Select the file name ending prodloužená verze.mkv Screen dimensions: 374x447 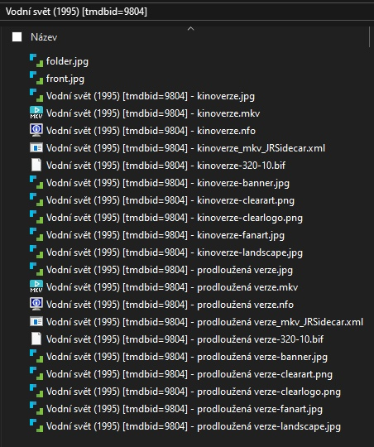(x=172, y=287)
